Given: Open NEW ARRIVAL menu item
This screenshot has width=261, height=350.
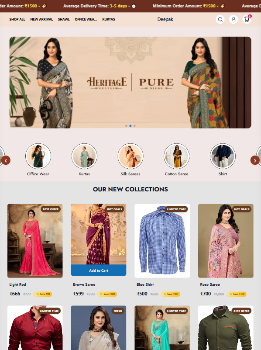Looking at the screenshot, I should pos(41,19).
